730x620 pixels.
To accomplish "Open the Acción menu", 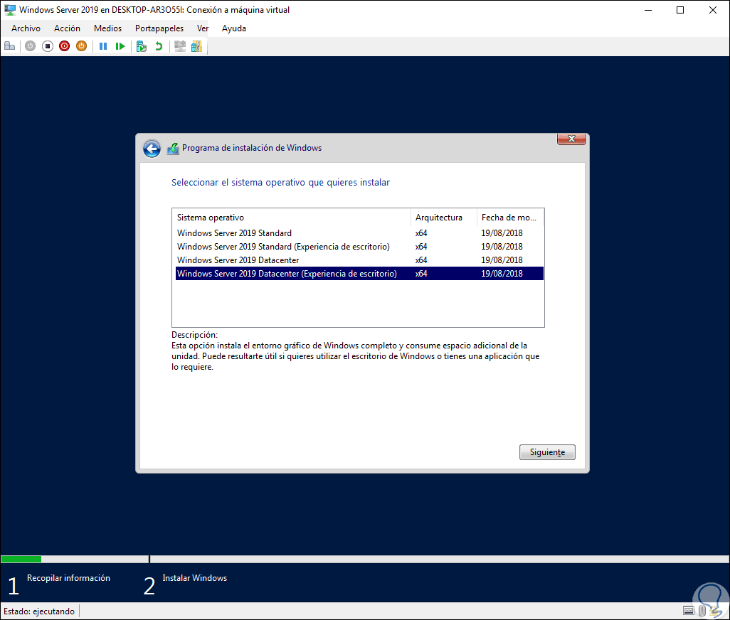I will [67, 28].
